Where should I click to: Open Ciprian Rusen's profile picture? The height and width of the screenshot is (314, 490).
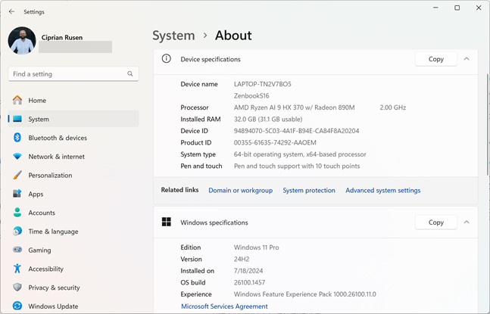tap(22, 40)
